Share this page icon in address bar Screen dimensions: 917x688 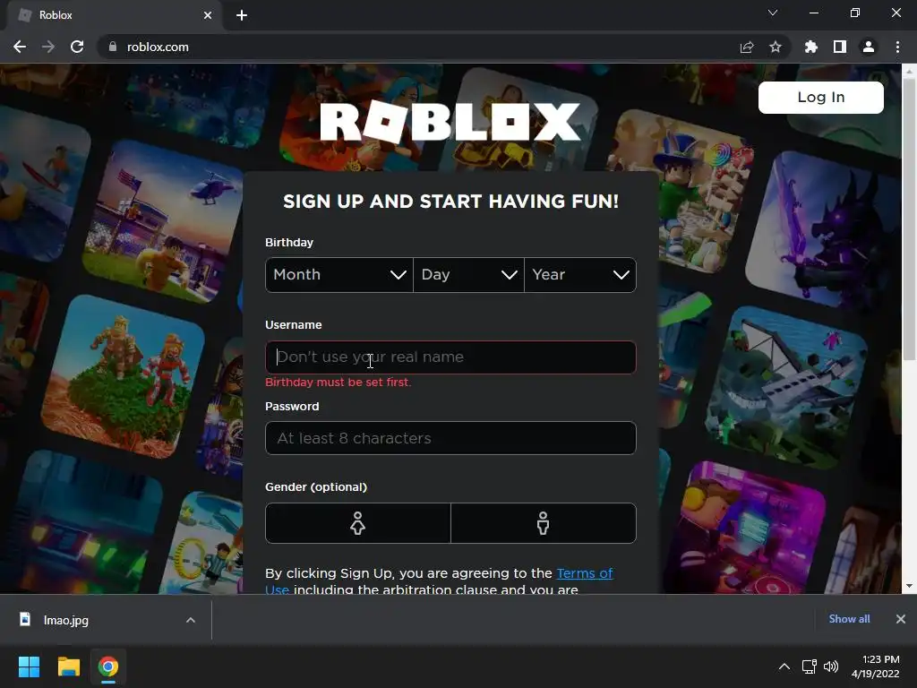click(747, 47)
